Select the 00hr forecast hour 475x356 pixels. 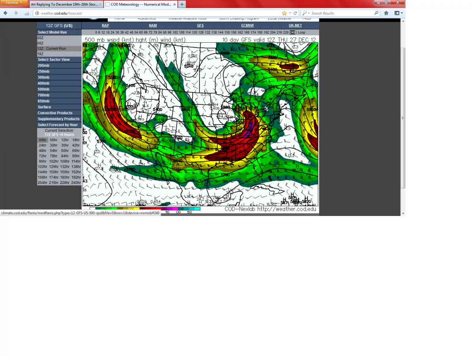click(43, 140)
